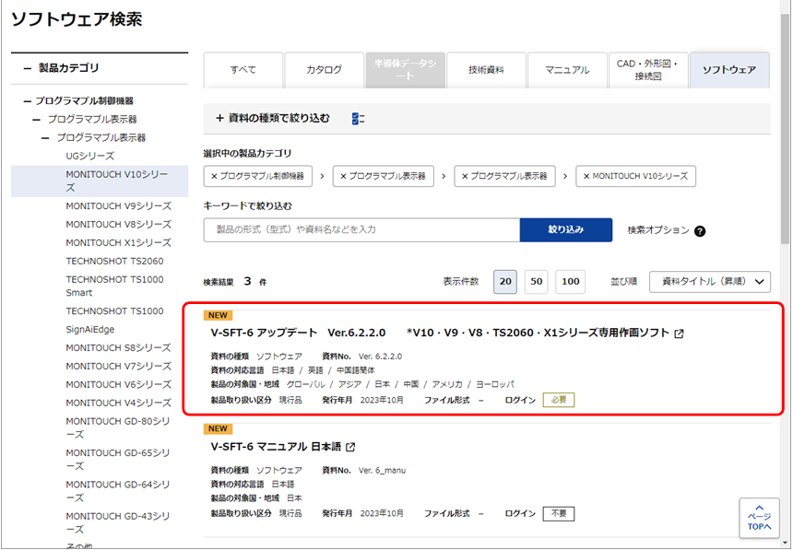Switch to the マニュアル tab
The width and height of the screenshot is (793, 550).
pos(567,70)
